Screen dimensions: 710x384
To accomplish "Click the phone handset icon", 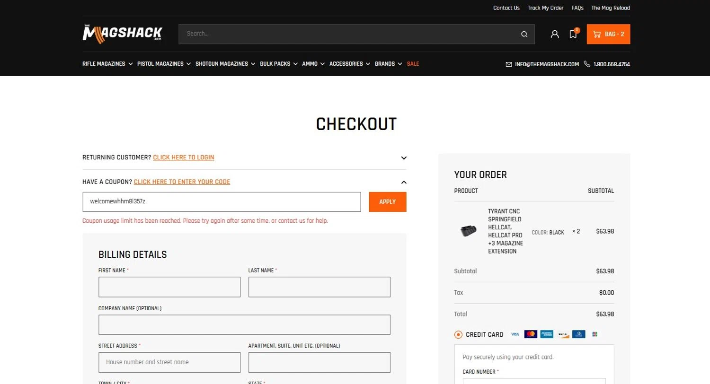I will coord(587,64).
